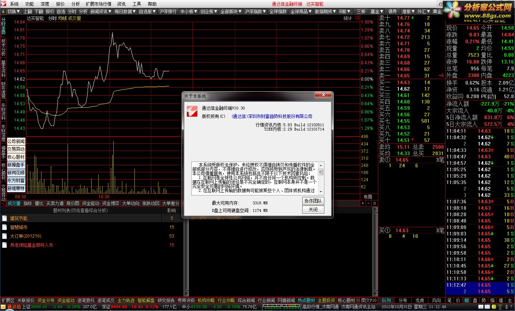Select the 财务透视 side tab
515x311 pixels.
[3, 90]
